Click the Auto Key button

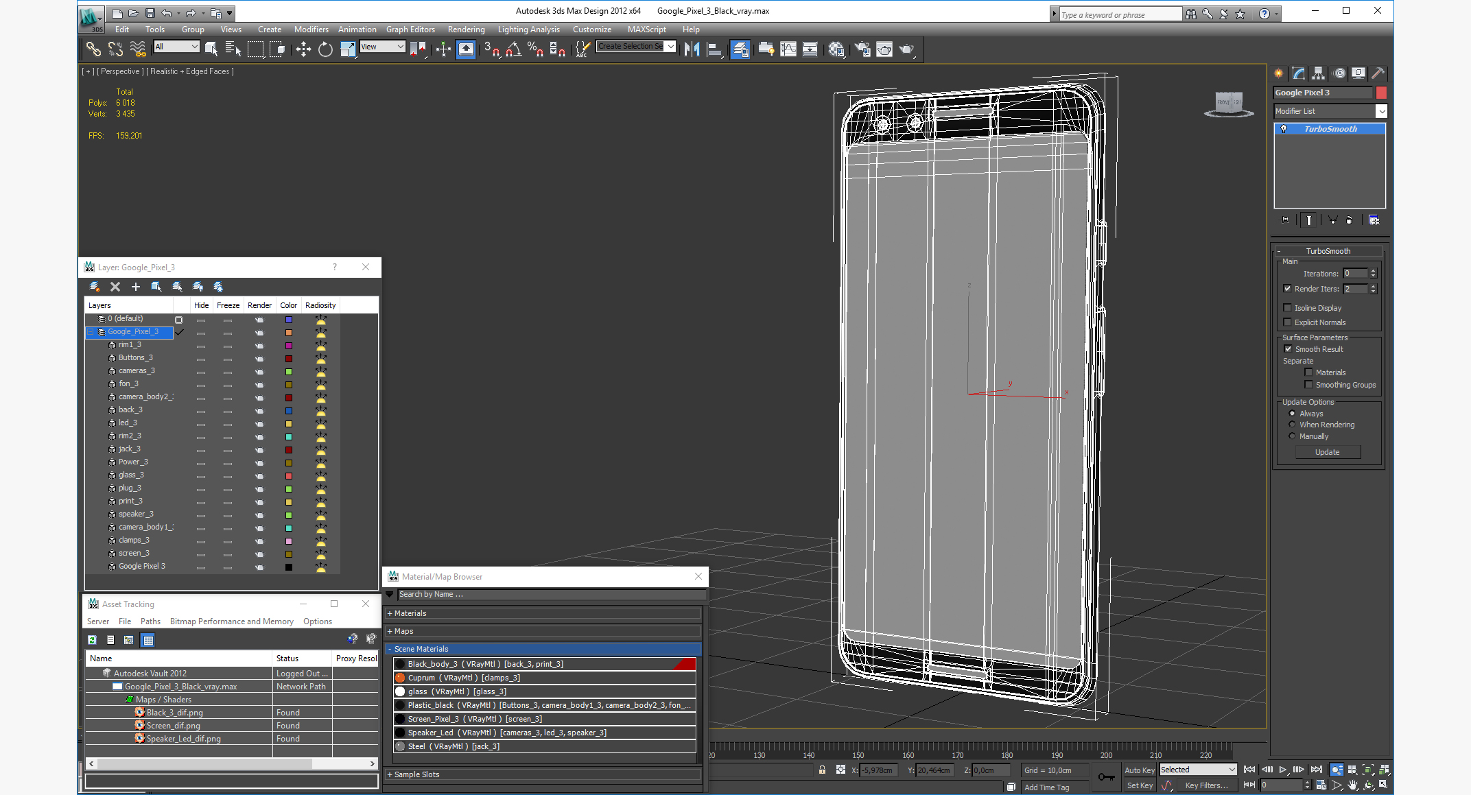tap(1140, 770)
